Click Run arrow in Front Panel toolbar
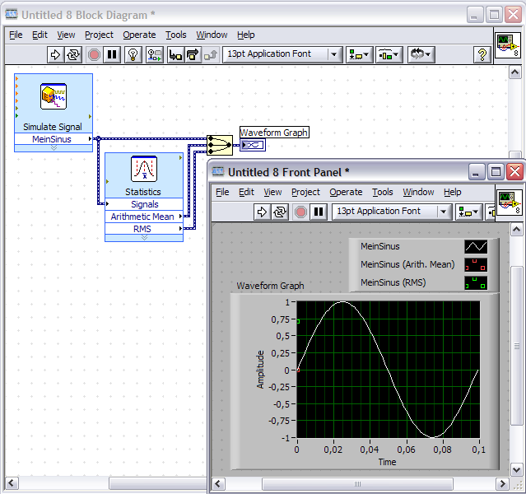Viewport: 526px width, 494px height. (262, 212)
